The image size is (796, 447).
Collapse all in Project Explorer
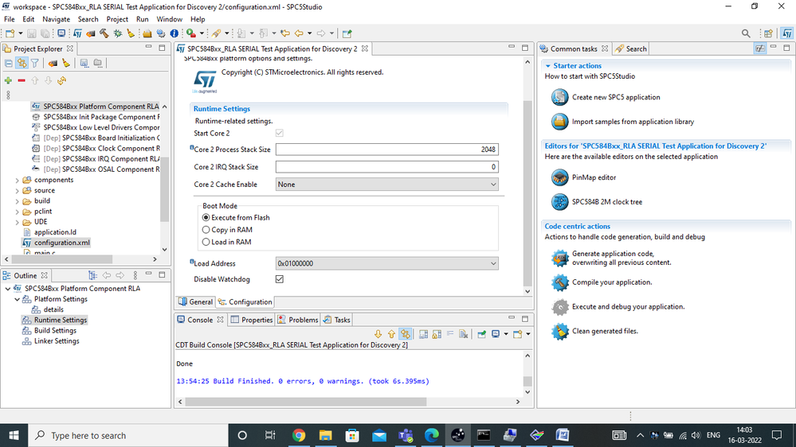[9, 64]
